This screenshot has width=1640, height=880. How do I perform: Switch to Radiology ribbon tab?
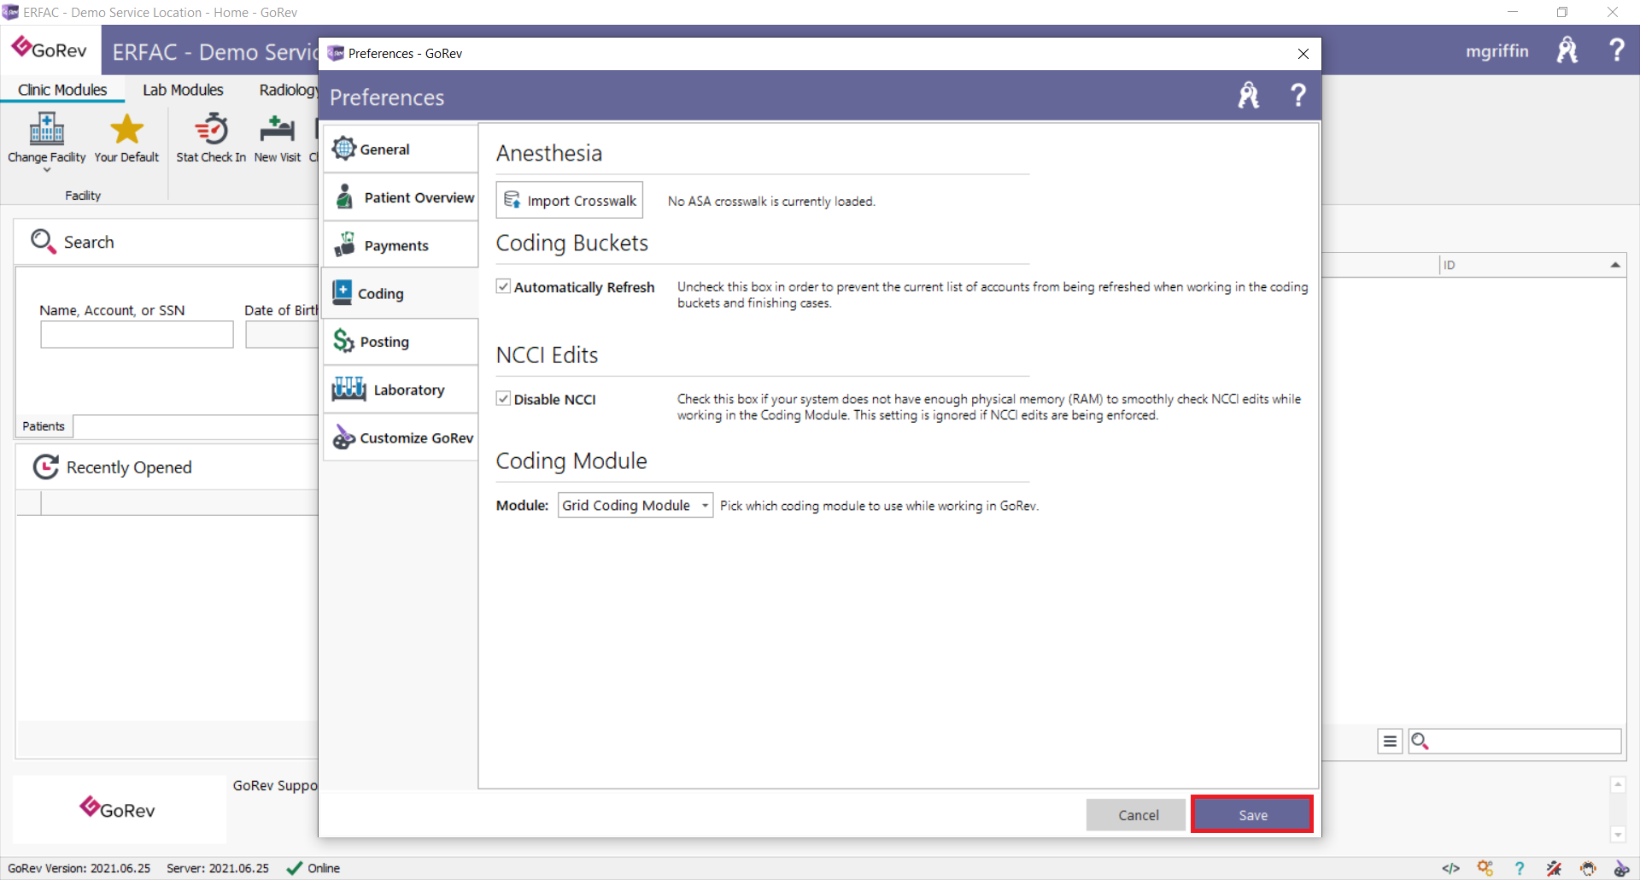coord(288,90)
